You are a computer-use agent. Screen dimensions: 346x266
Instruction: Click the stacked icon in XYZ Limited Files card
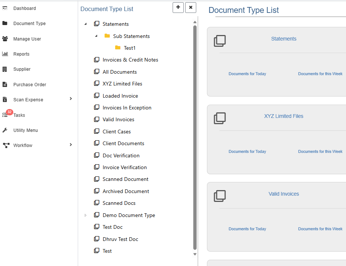tap(220, 118)
